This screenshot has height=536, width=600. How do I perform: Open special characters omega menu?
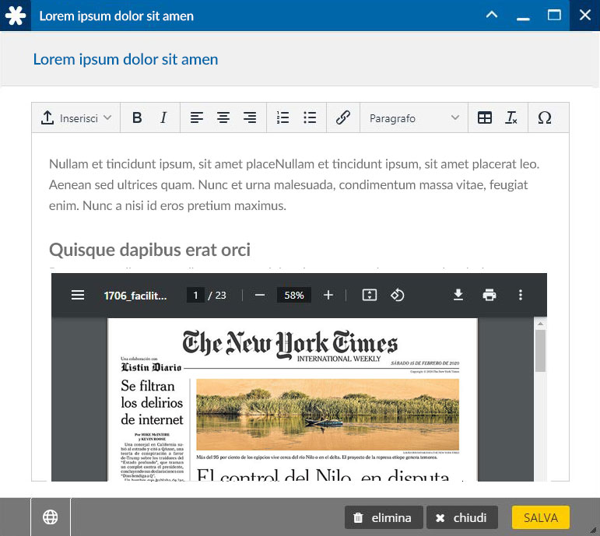pos(545,118)
